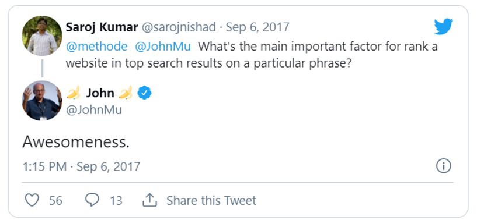Screen dimensions: 477x220
Task: Open the @sarojnishad handle
Action: pyautogui.click(x=179, y=27)
